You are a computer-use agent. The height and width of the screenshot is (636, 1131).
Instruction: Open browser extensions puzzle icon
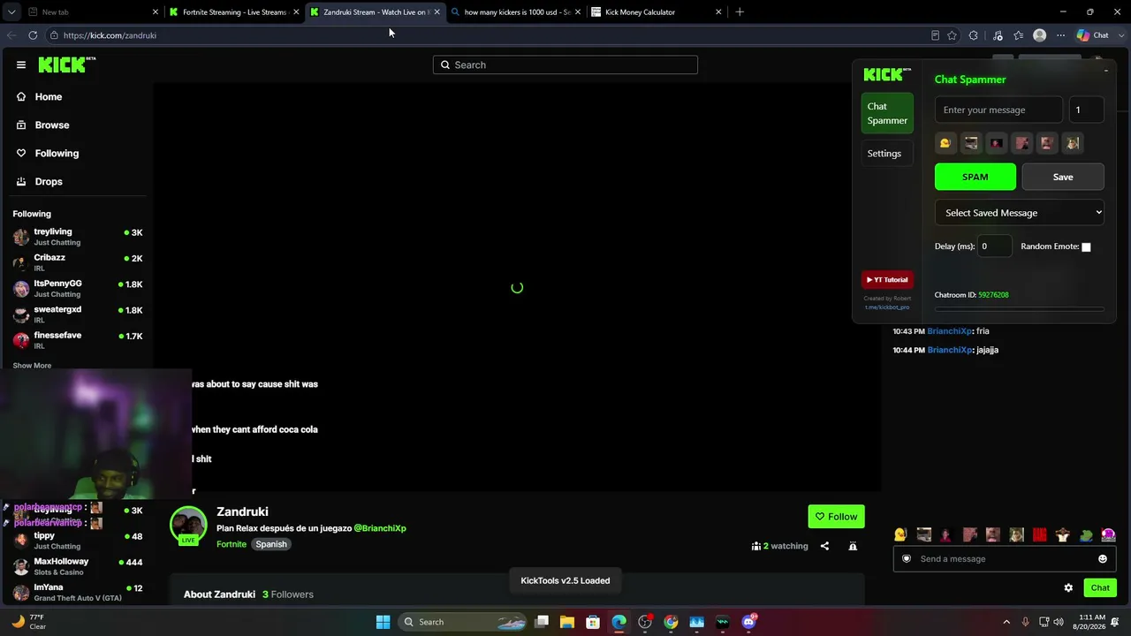point(974,35)
